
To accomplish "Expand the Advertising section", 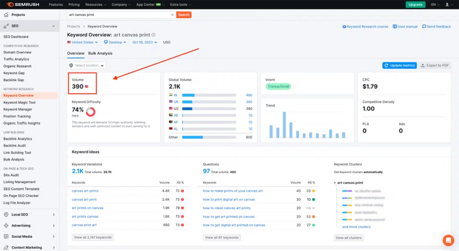I will 54,225.
